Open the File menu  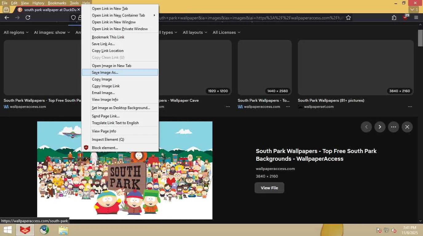5,3
